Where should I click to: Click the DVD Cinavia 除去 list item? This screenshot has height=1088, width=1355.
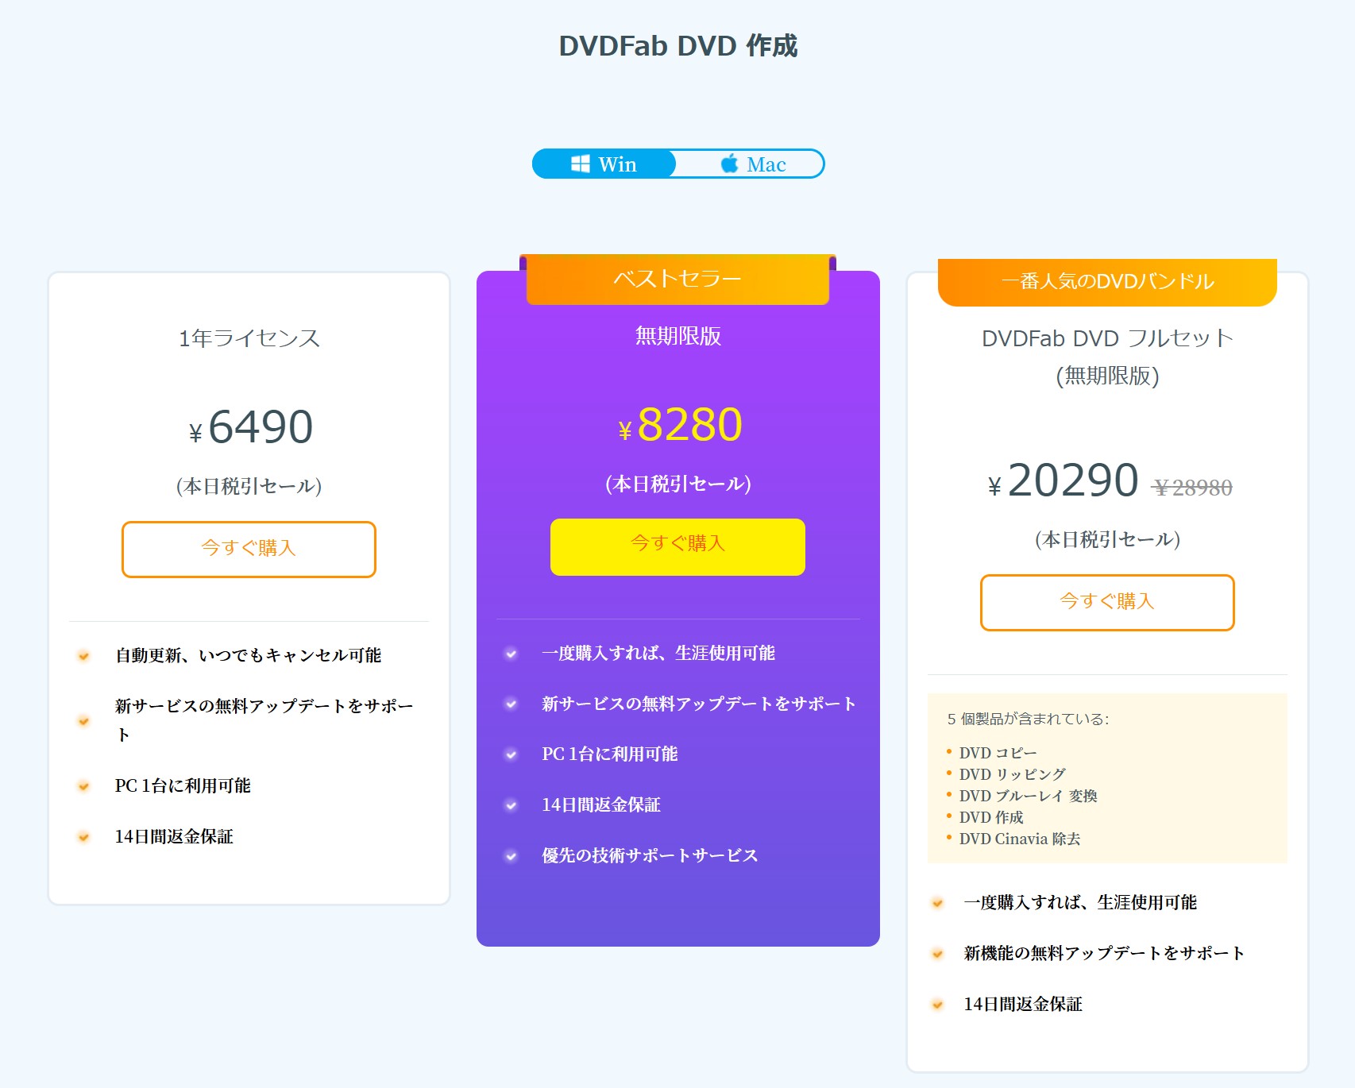point(1020,839)
